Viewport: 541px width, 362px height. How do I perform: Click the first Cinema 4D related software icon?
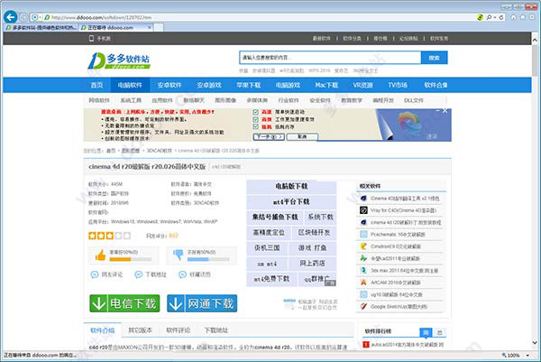[363, 199]
